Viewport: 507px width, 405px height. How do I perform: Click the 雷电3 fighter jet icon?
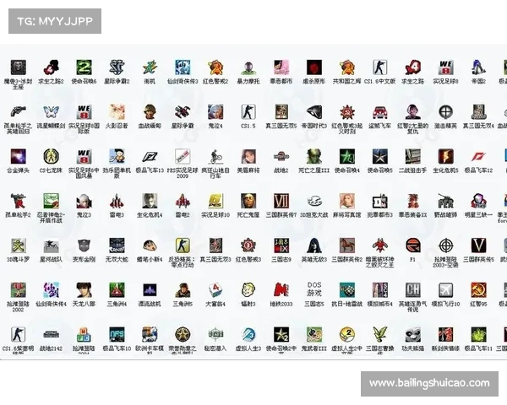[117, 201]
